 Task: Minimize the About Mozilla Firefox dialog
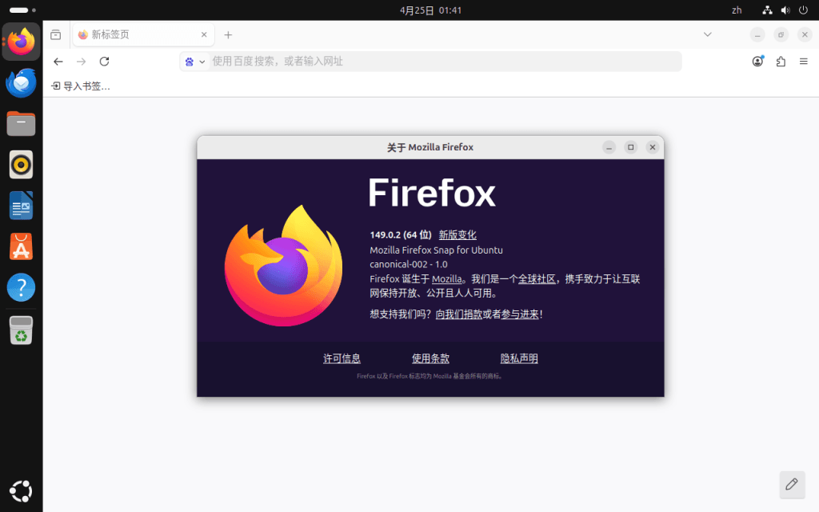point(609,147)
